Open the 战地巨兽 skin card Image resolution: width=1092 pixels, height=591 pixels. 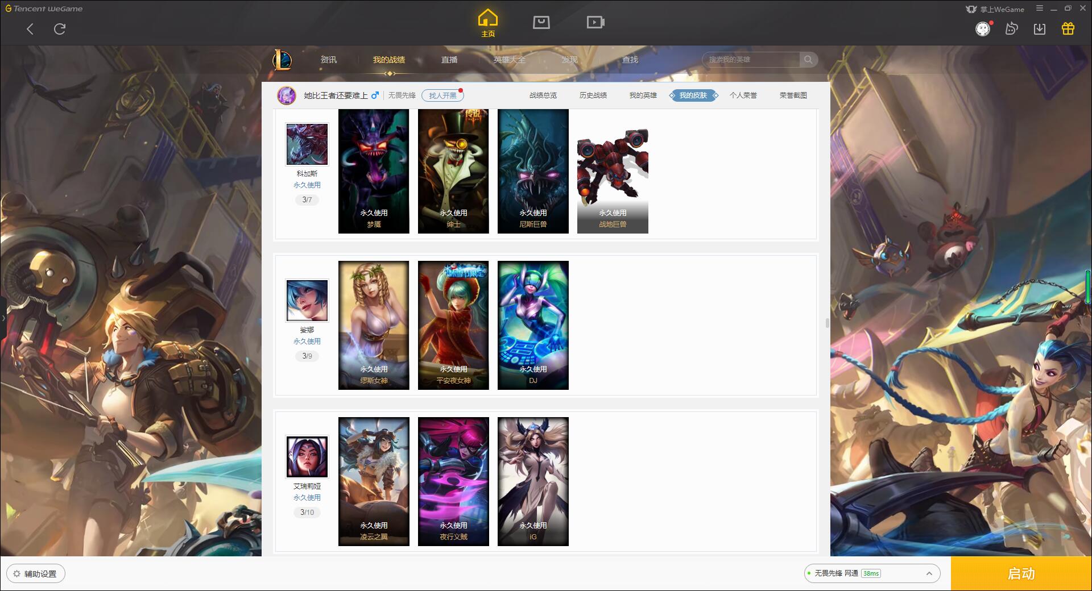[x=613, y=170]
